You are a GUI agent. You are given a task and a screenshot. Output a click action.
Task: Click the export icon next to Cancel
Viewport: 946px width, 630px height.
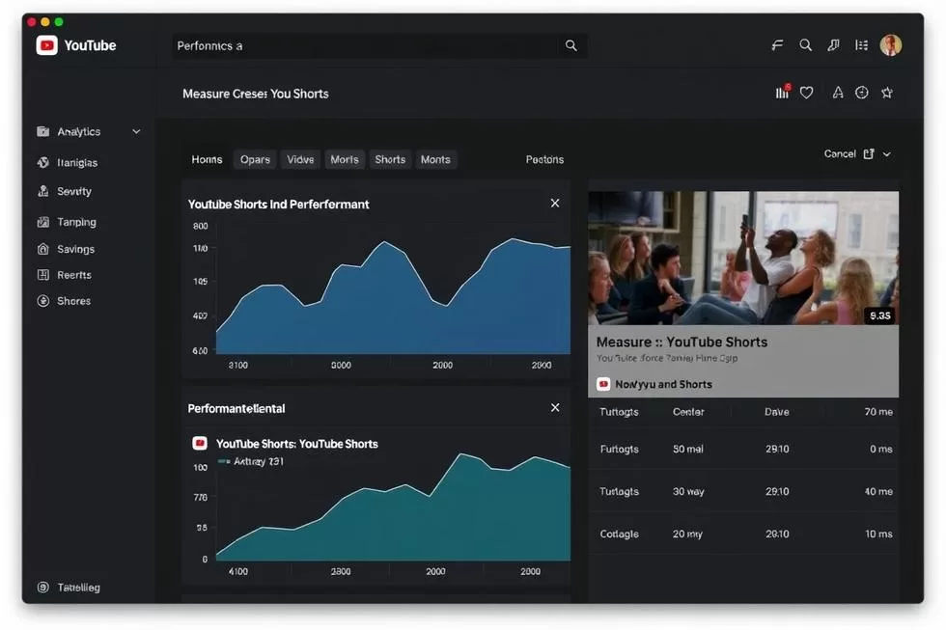869,153
